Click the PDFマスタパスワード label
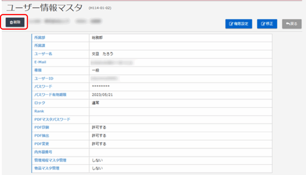 [52, 119]
